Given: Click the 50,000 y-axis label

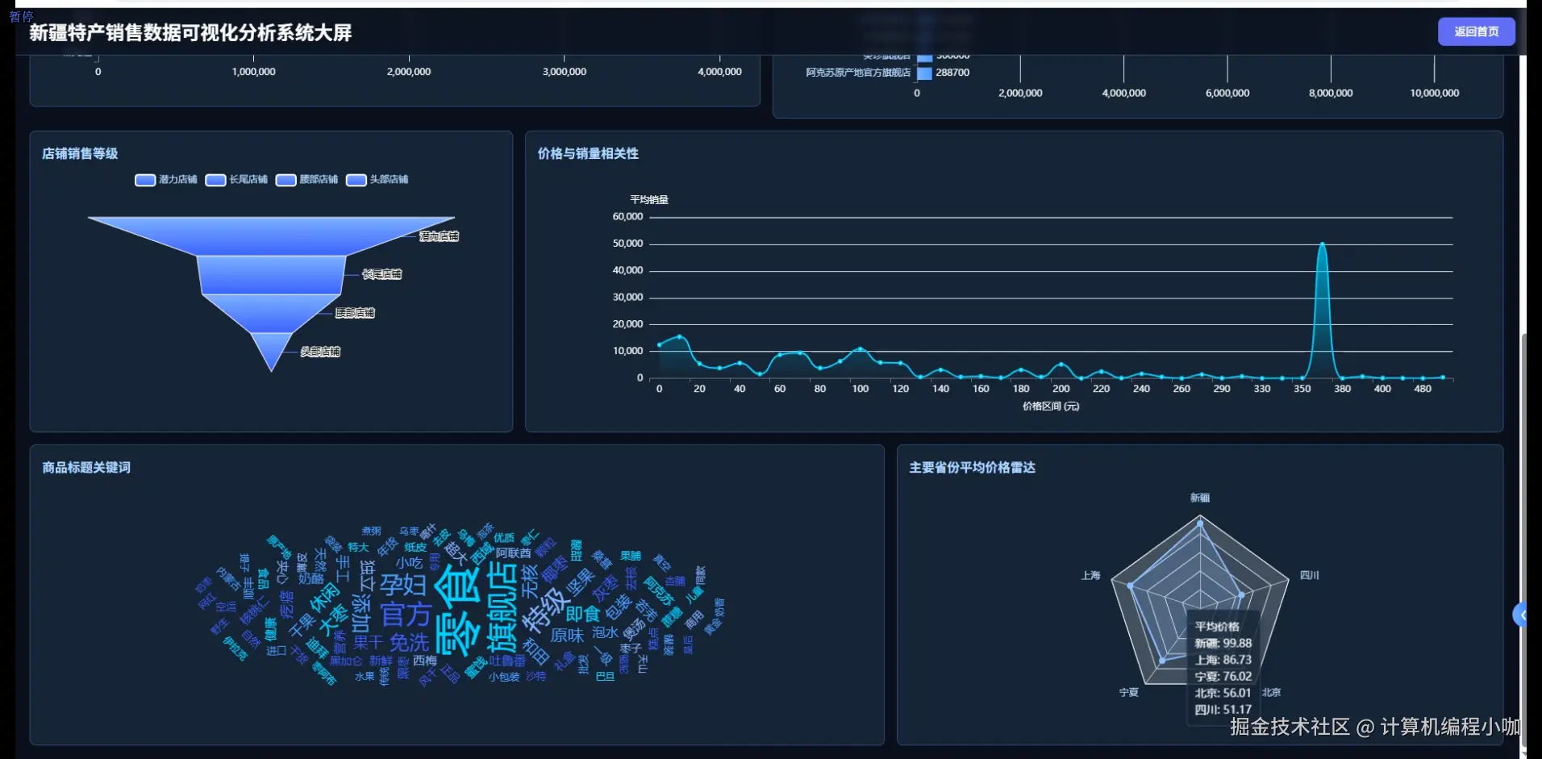Looking at the screenshot, I should click(x=627, y=244).
